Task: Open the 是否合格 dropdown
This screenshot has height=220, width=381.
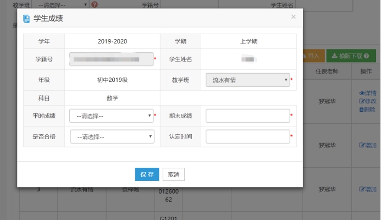Action: [112, 136]
